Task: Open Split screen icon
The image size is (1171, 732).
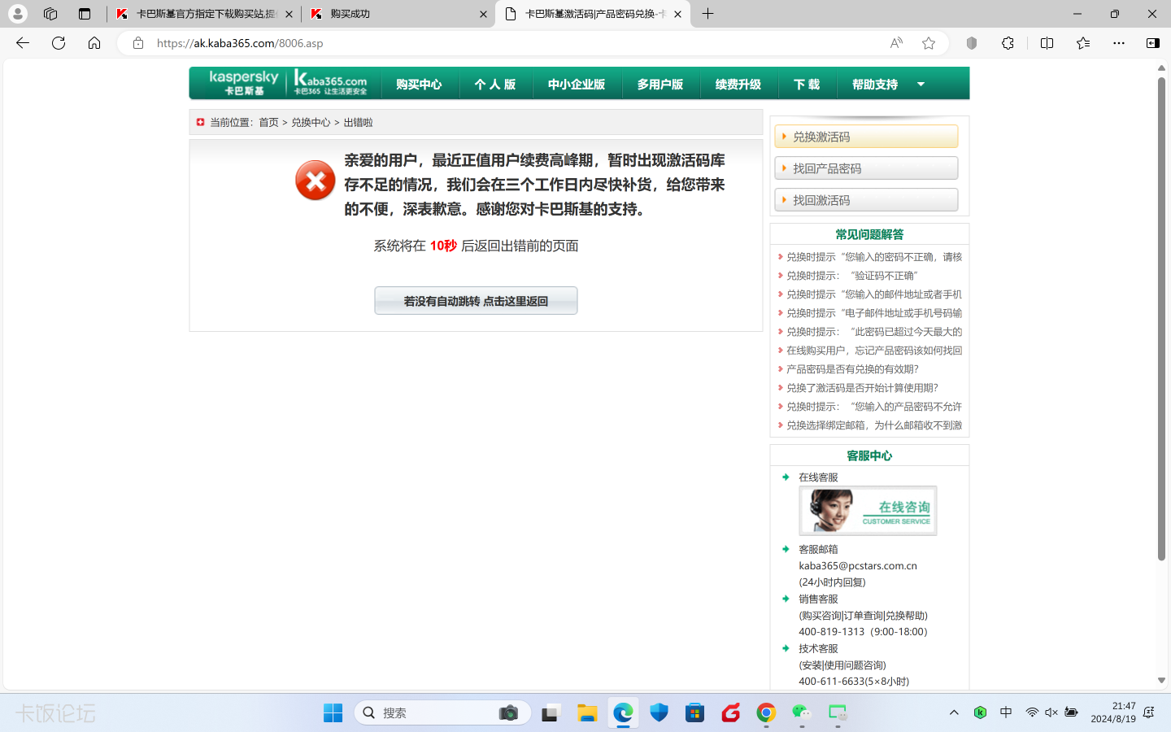Action: click(x=1047, y=43)
